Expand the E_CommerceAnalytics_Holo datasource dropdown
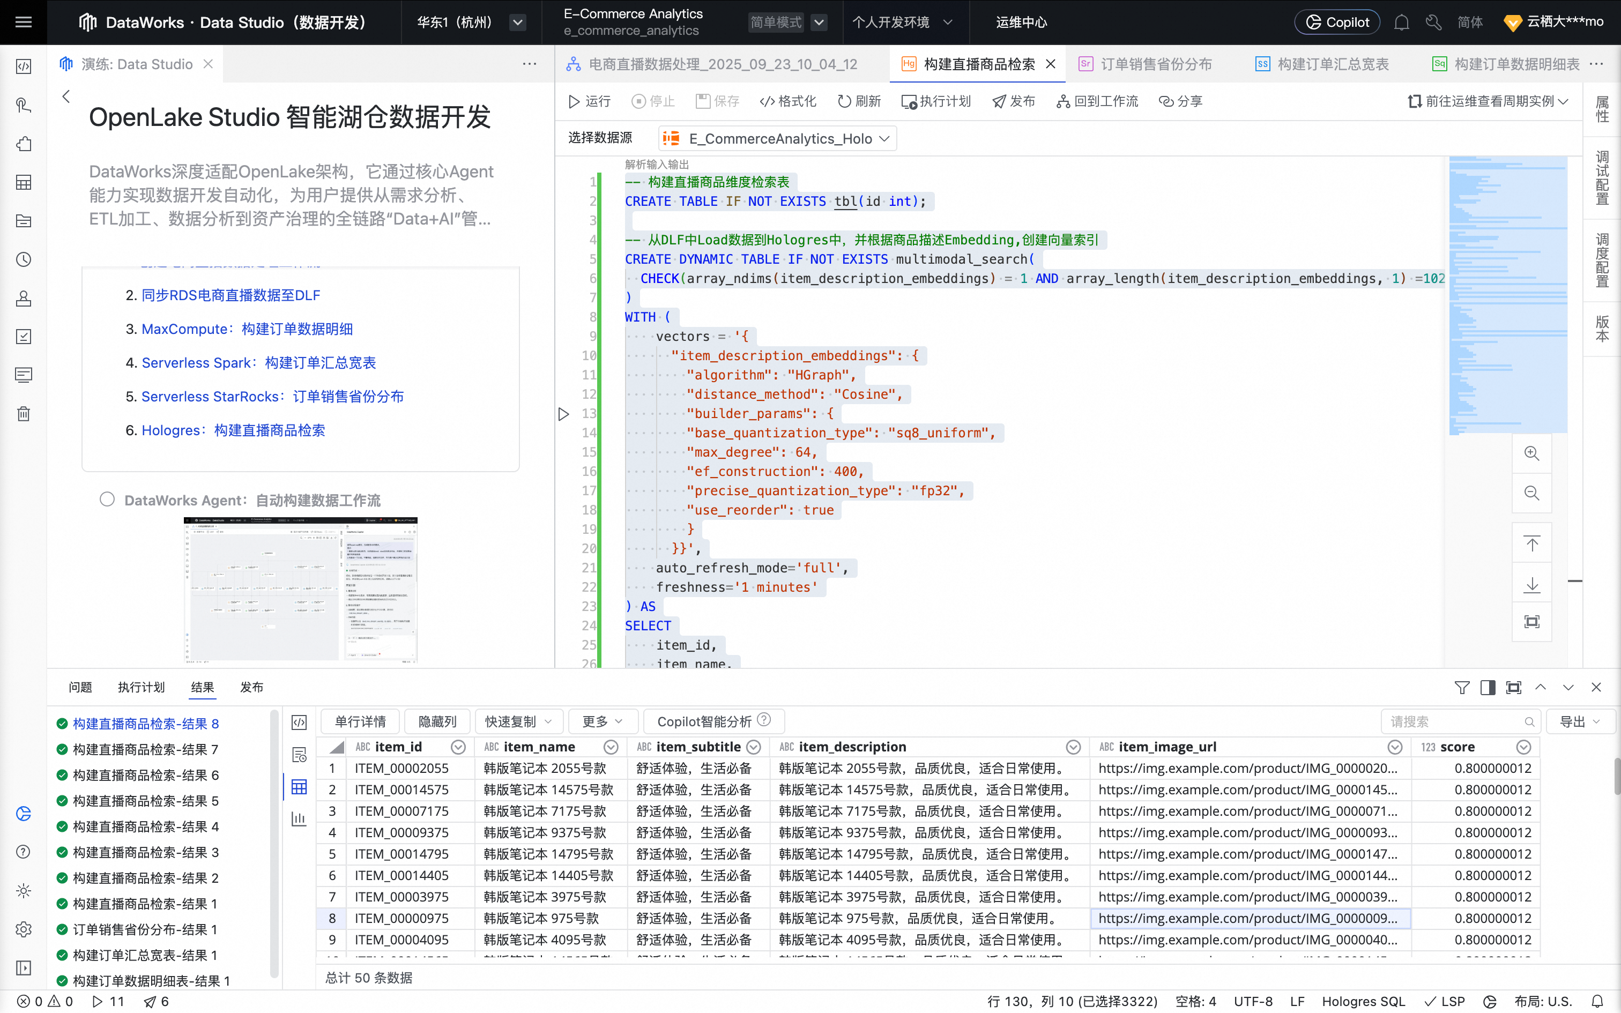This screenshot has width=1621, height=1013. coord(777,139)
